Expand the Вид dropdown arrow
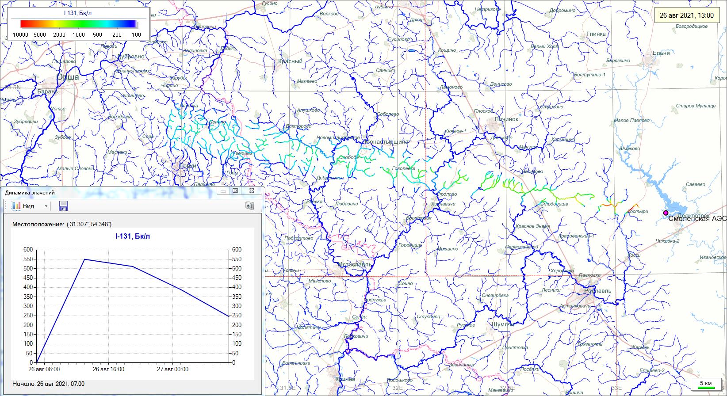 pos(46,206)
